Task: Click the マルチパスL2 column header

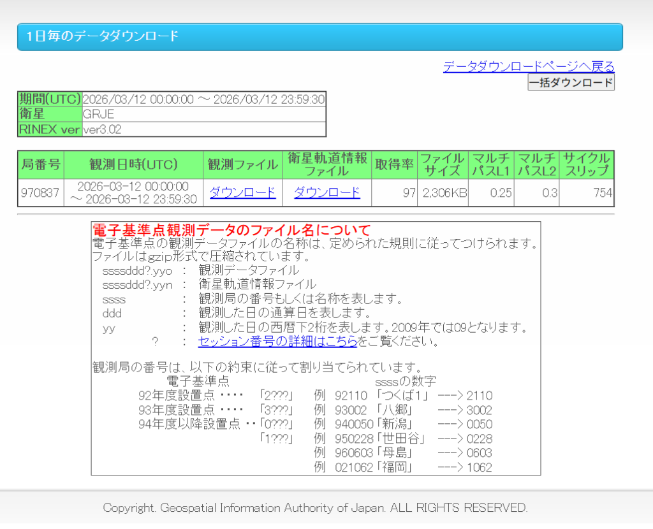Action: point(537,164)
